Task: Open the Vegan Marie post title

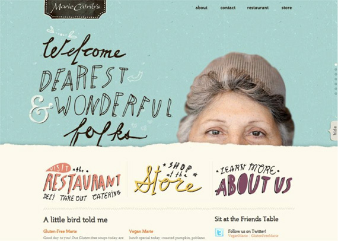Action: pyautogui.click(x=141, y=232)
